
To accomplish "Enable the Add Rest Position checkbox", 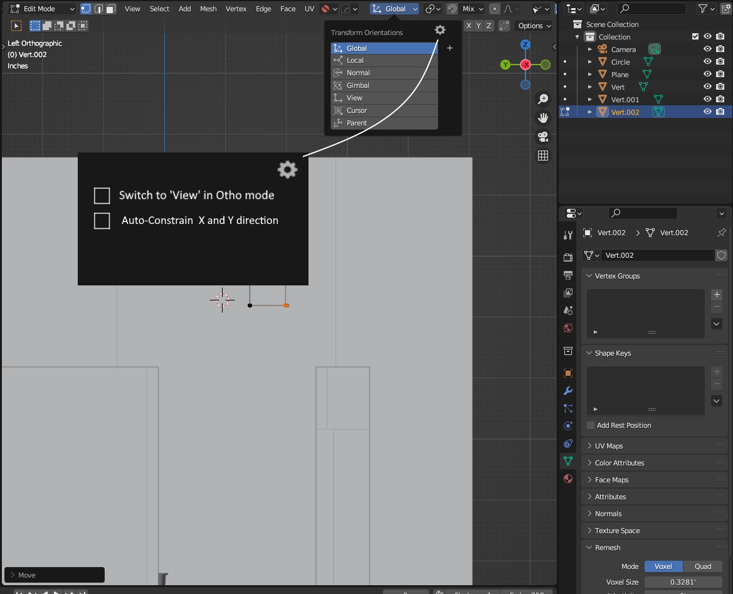I will (x=591, y=425).
